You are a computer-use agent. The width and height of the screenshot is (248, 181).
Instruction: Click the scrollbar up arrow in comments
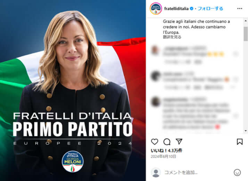(246, 21)
